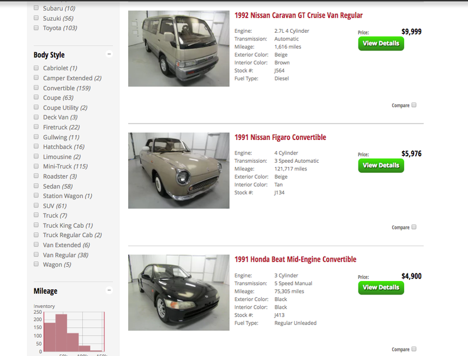The height and width of the screenshot is (356, 468).
Task: Click the 5 Speed Manual transmission value
Action: tap(294, 283)
